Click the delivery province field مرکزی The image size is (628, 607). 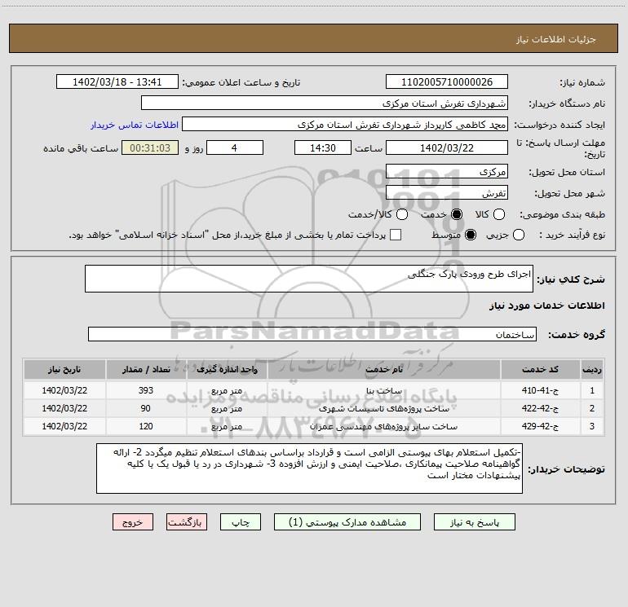(x=447, y=172)
